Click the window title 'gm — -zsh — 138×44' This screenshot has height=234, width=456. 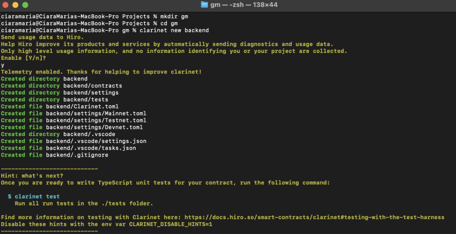(244, 5)
